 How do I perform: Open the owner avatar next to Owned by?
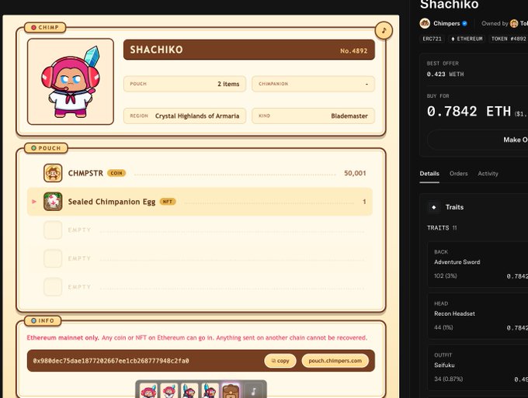pyautogui.click(x=514, y=23)
